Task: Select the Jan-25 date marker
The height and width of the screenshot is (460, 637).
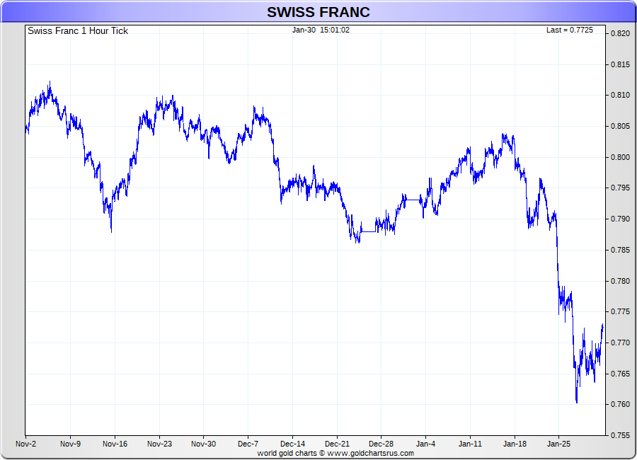Action: coord(558,444)
